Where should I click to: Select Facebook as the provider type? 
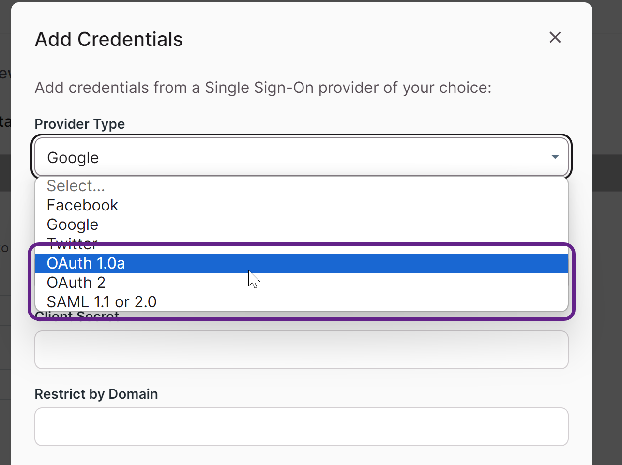(82, 205)
